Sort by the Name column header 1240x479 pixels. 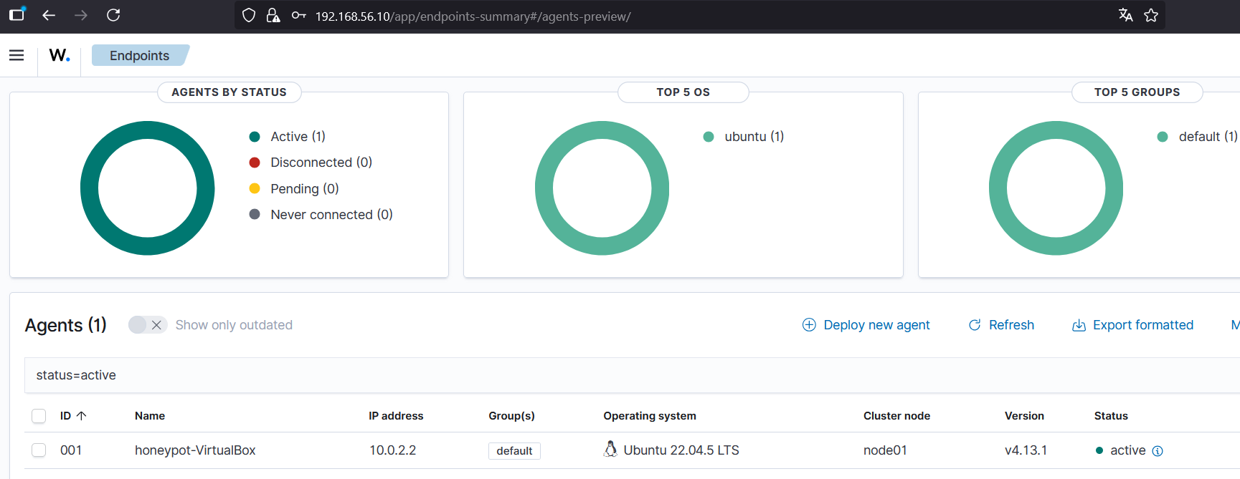pyautogui.click(x=150, y=416)
